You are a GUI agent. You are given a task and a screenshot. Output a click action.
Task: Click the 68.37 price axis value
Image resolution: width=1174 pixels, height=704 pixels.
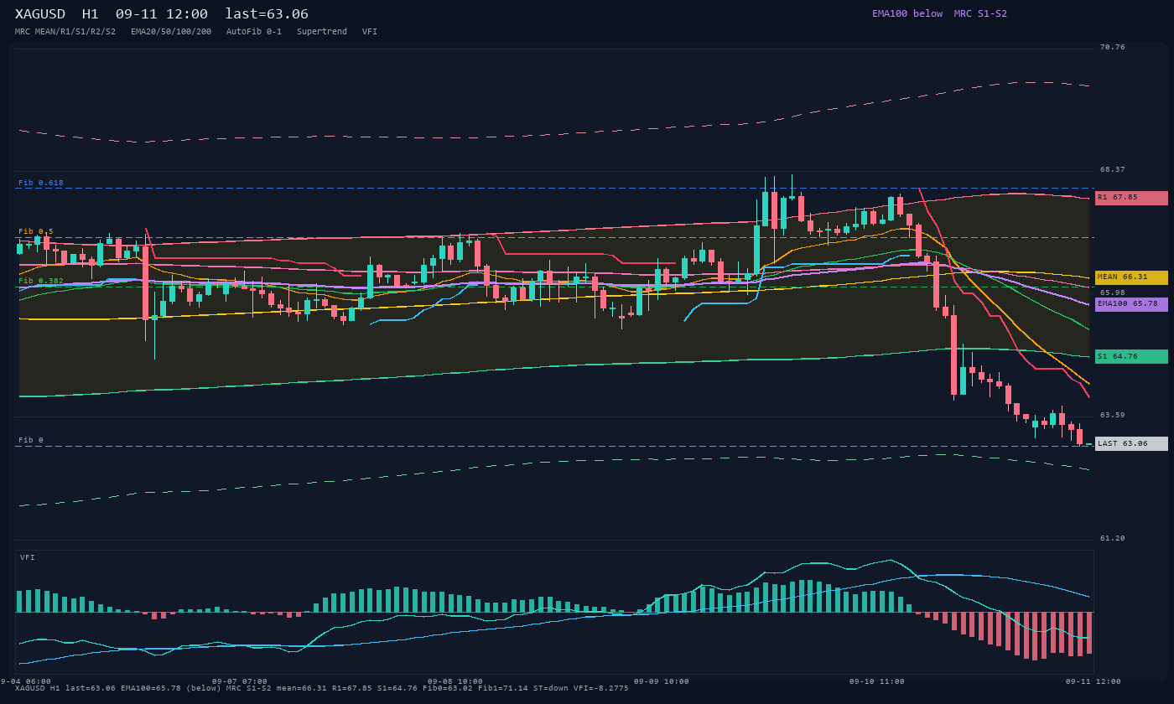[x=1113, y=169]
